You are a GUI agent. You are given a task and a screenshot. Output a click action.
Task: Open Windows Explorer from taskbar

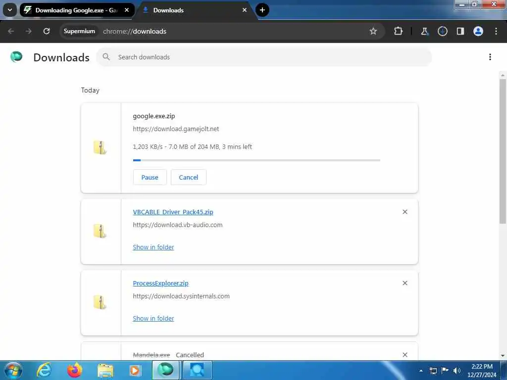(x=105, y=371)
